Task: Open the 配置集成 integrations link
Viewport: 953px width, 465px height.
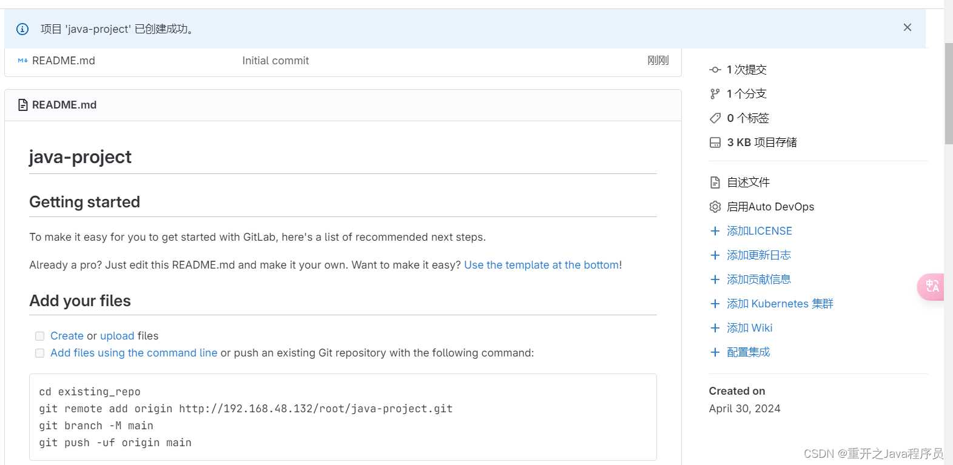Action: 749,352
